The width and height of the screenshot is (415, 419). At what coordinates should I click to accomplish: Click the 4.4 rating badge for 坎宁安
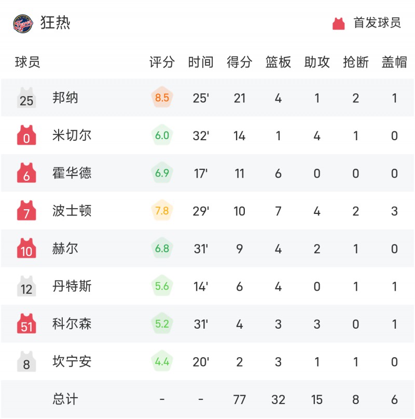(x=162, y=361)
